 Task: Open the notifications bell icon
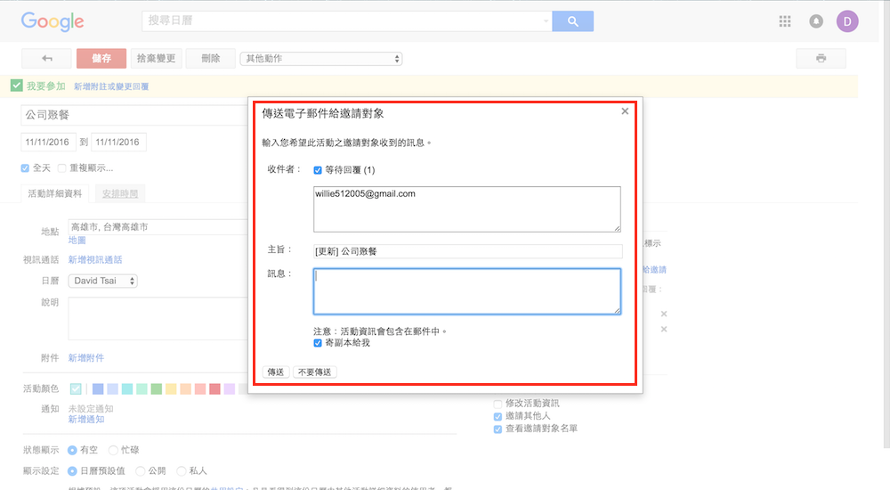pos(816,21)
